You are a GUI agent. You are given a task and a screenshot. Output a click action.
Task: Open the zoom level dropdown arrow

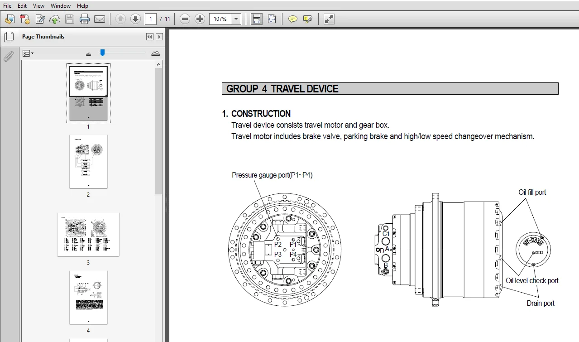coord(236,19)
